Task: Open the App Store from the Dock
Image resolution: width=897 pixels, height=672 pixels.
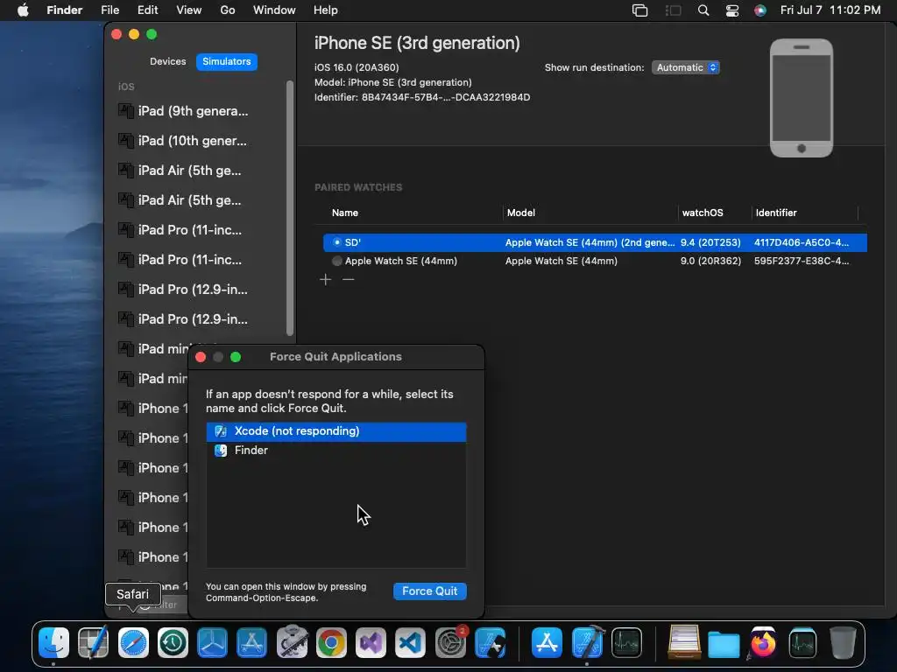Action: point(547,643)
